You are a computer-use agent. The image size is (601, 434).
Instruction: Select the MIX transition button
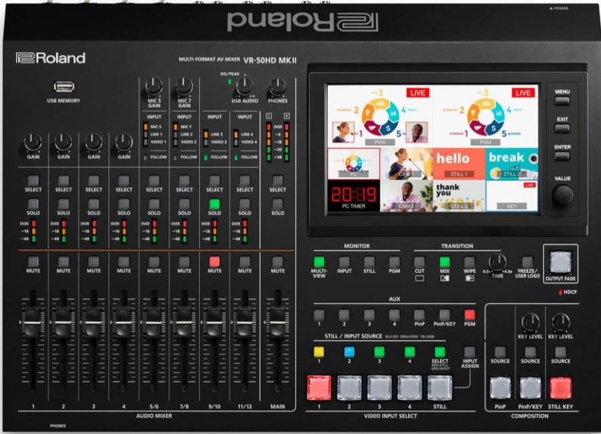click(x=445, y=262)
